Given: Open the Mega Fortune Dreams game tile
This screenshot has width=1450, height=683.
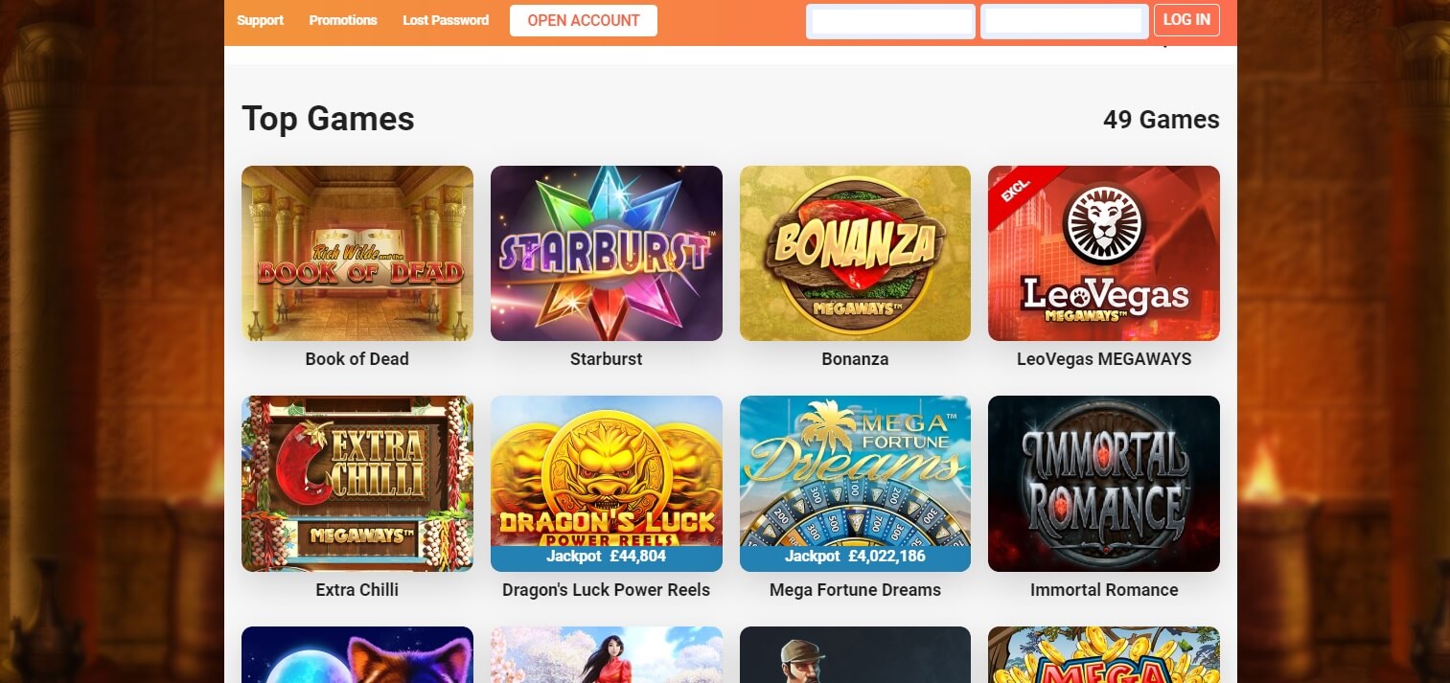Looking at the screenshot, I should (x=855, y=484).
